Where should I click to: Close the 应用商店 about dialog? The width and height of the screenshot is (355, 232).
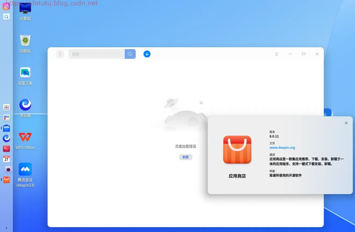(x=346, y=123)
